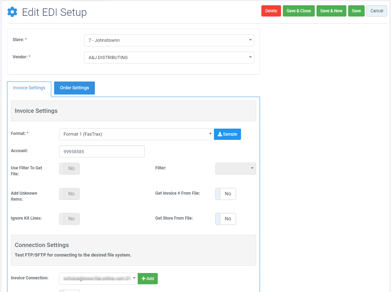
Task: Open the Store dropdown showing 7 - Johnstownn
Action: click(x=169, y=40)
